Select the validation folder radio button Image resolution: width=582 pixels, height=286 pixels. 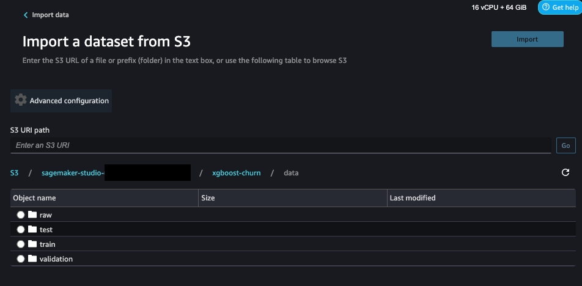pos(21,259)
